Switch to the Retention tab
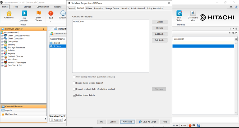This screenshot has height=128, width=239. [99, 8]
